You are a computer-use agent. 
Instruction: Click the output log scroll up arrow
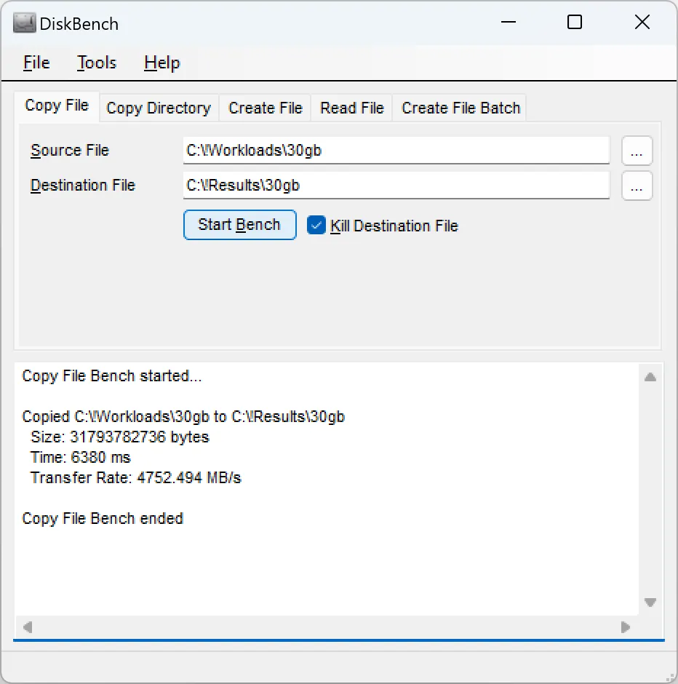pos(650,377)
